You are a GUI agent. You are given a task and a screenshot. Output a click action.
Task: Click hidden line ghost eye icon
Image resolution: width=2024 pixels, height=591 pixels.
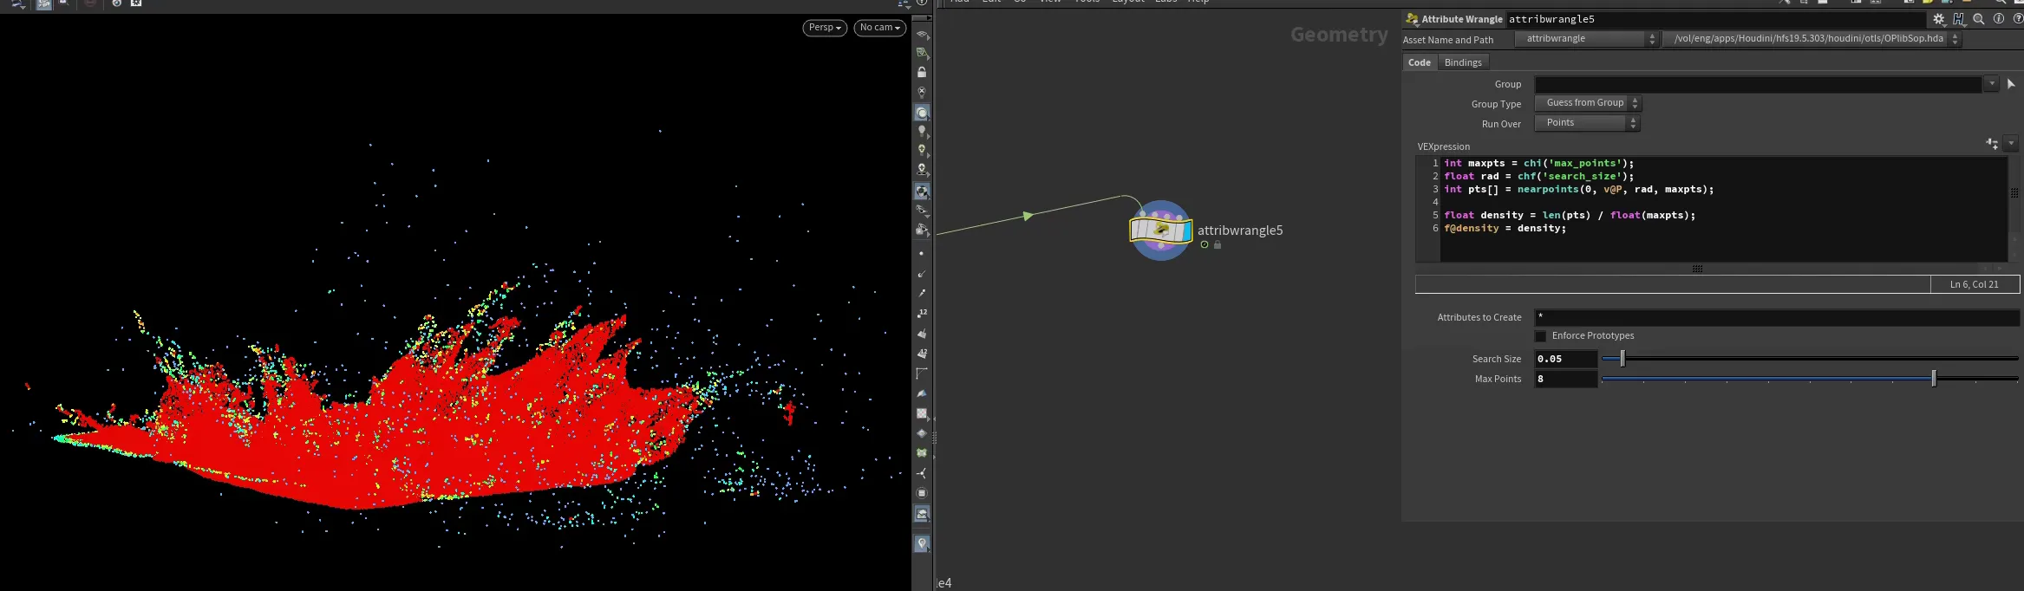922,211
